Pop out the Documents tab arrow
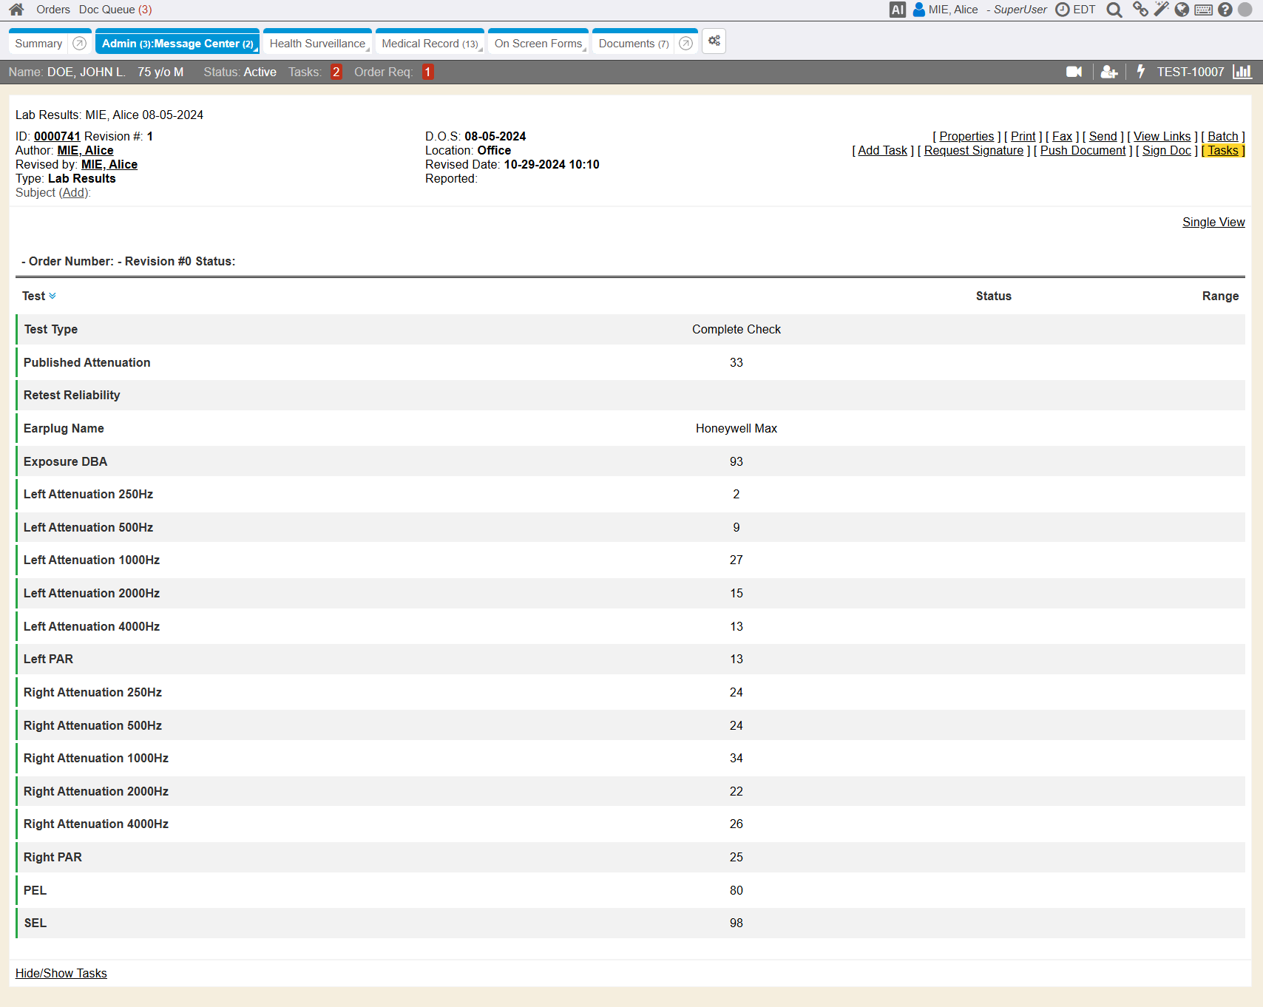The image size is (1263, 1007). click(685, 44)
